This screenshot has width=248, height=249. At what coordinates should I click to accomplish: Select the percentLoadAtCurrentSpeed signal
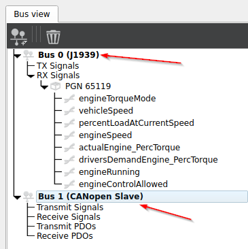pos(137,123)
